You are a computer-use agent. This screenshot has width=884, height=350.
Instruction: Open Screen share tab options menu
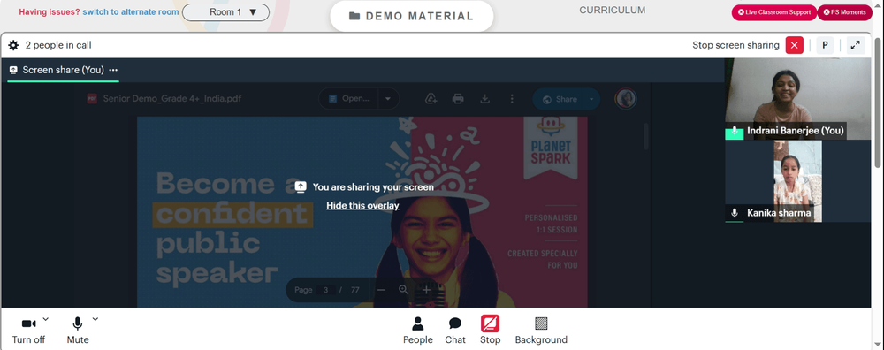(x=113, y=70)
